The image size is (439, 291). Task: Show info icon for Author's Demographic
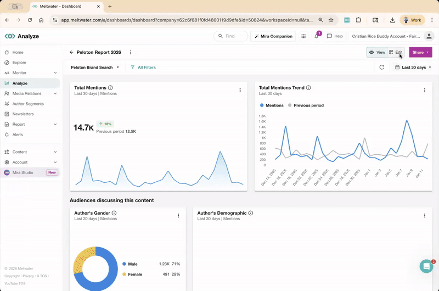[x=251, y=213]
